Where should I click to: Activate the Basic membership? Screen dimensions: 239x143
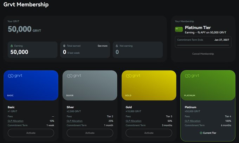coord(31,133)
